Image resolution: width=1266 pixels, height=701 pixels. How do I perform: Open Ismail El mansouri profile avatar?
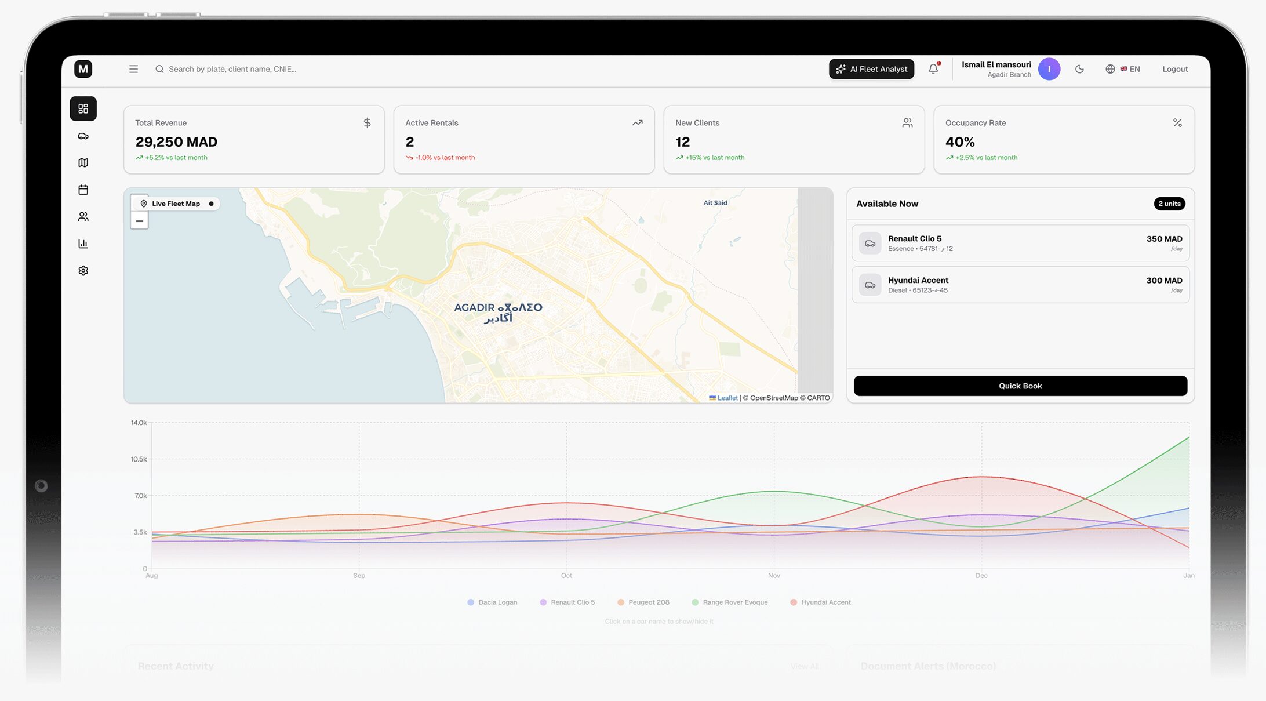point(1049,69)
